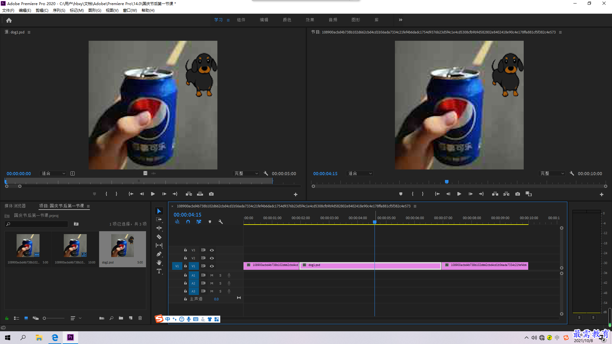Select dog1.psd clip on V1 timeline
The height and width of the screenshot is (344, 612).
click(370, 266)
